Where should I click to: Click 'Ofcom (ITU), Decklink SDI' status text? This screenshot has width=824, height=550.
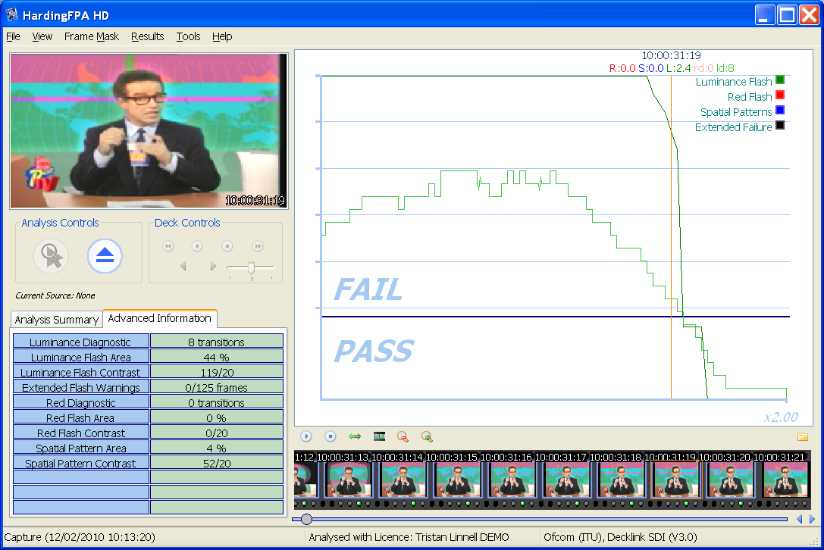click(x=620, y=537)
